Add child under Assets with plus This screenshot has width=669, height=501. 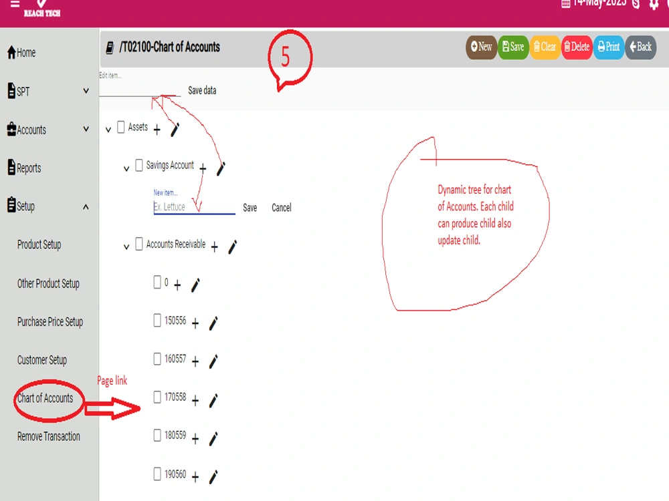(x=157, y=130)
